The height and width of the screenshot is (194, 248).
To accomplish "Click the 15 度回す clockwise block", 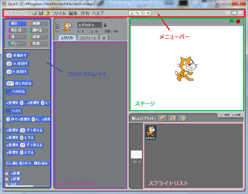I will [17, 63].
